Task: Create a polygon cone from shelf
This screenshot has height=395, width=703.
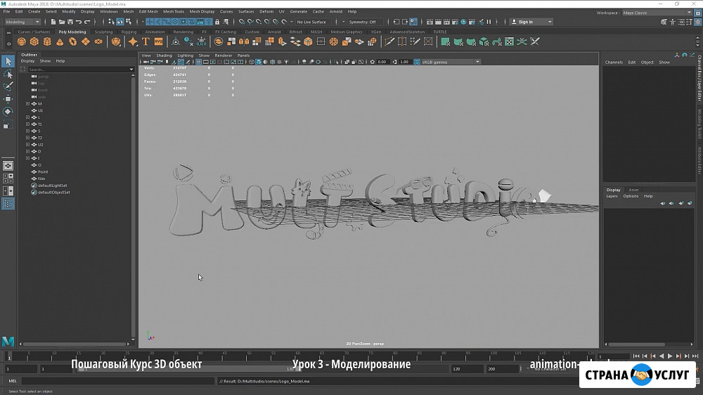Action: click(x=60, y=41)
